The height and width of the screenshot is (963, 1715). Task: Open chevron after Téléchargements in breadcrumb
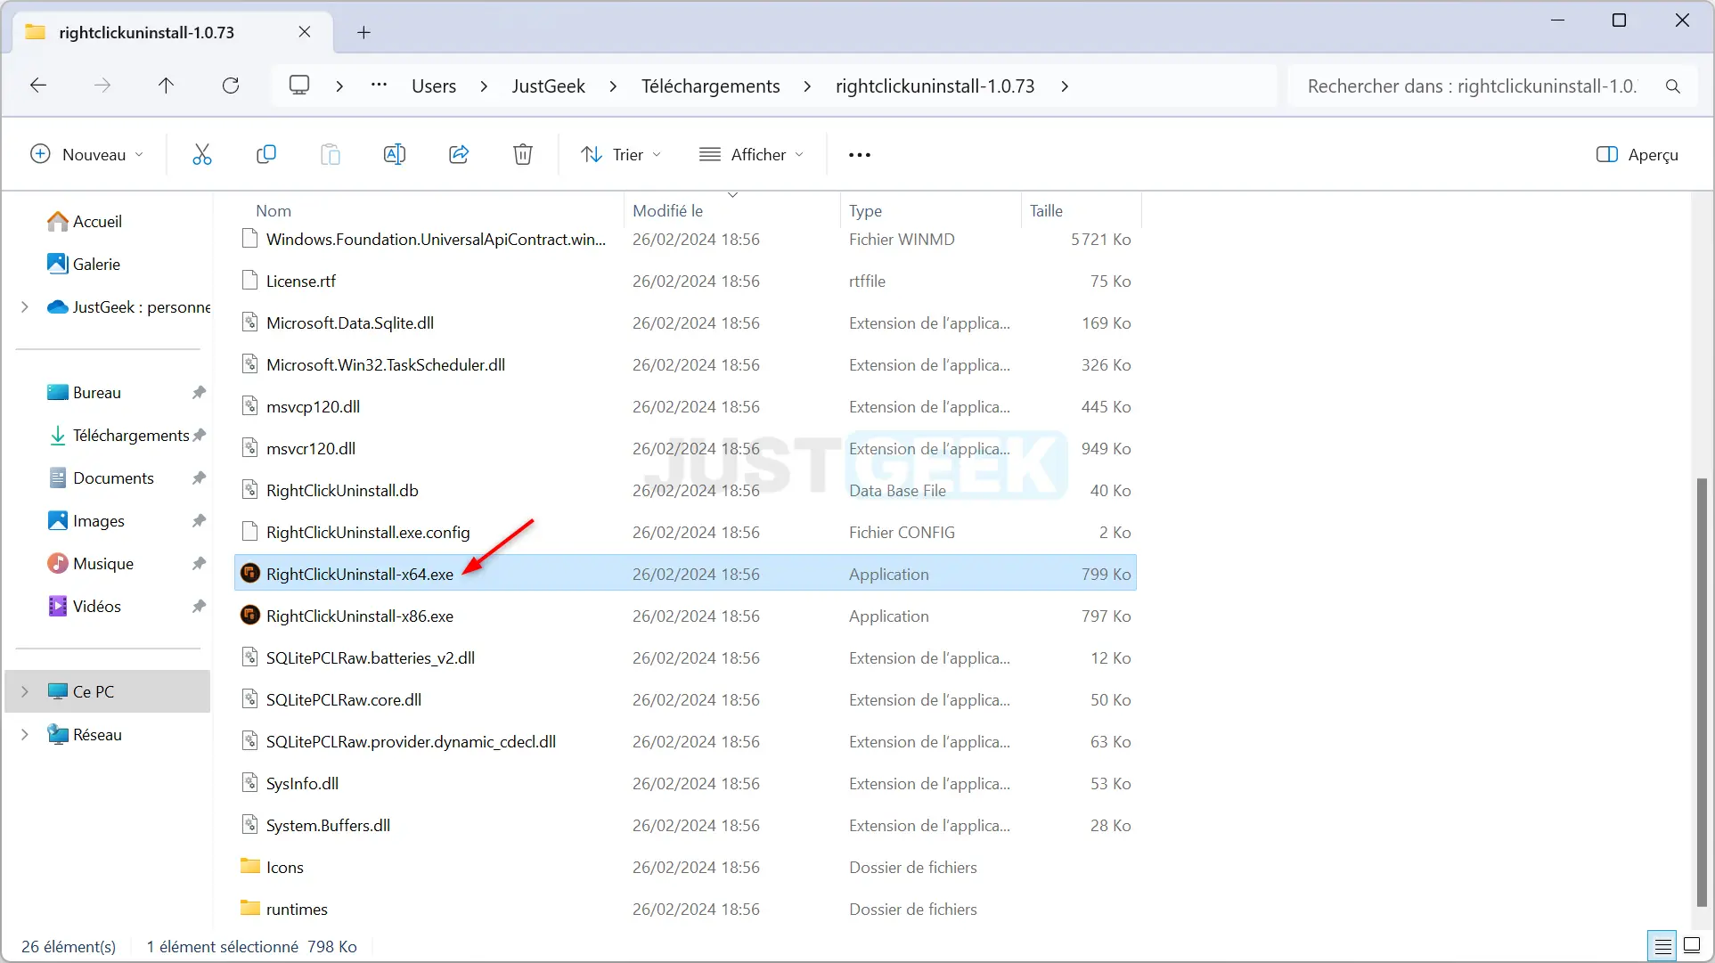pos(807,86)
